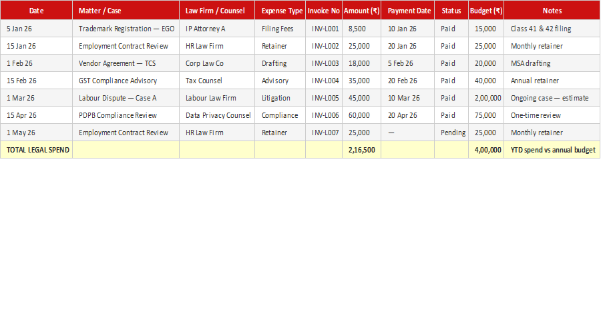Select the MSA drafting note
Image resolution: width=601 pixels, height=333 pixels.
(x=552, y=63)
